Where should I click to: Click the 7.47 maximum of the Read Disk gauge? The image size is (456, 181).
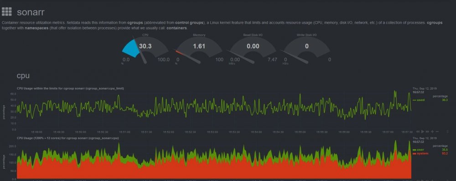point(273,60)
